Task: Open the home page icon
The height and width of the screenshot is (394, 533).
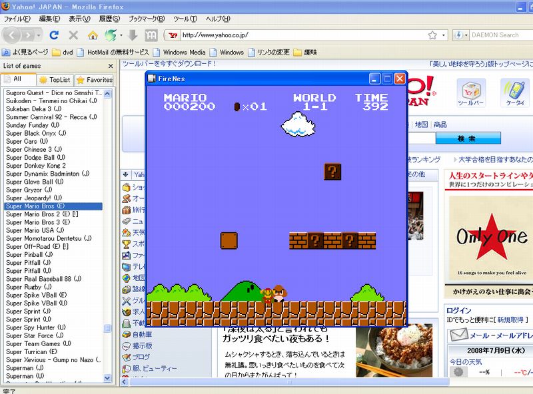Action: (x=93, y=35)
